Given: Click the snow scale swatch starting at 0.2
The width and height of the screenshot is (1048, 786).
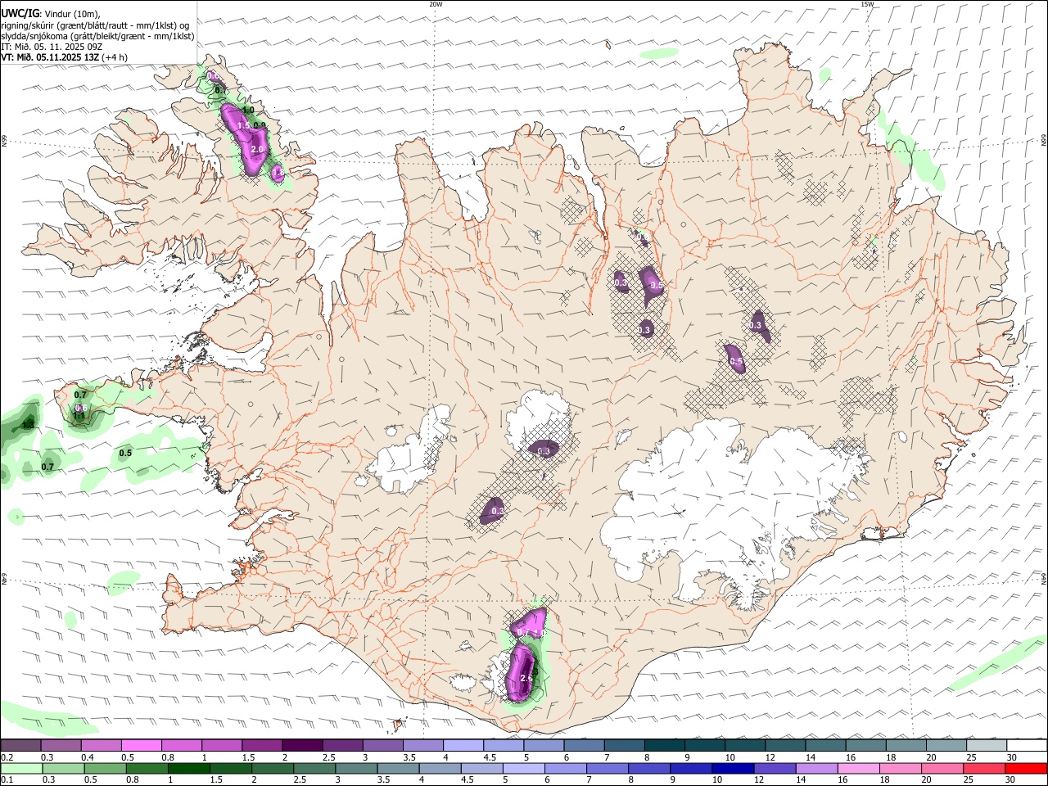Looking at the screenshot, I should 20,746.
